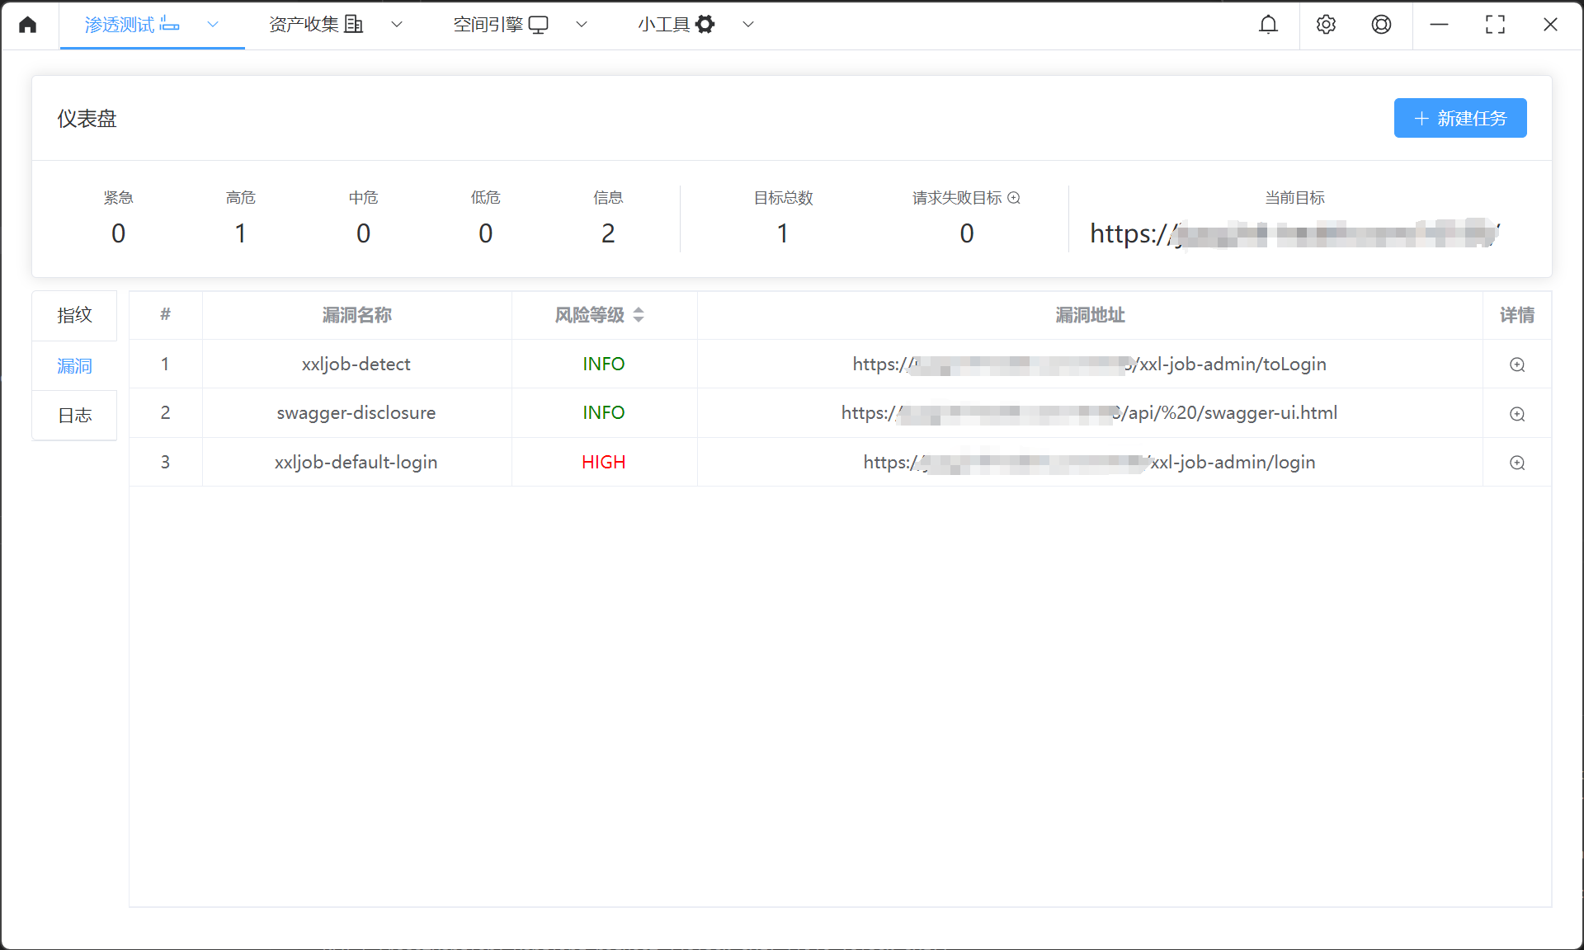Expand the 渗透测试 dropdown chevron
Viewport: 1584px width, 950px height.
(x=213, y=25)
